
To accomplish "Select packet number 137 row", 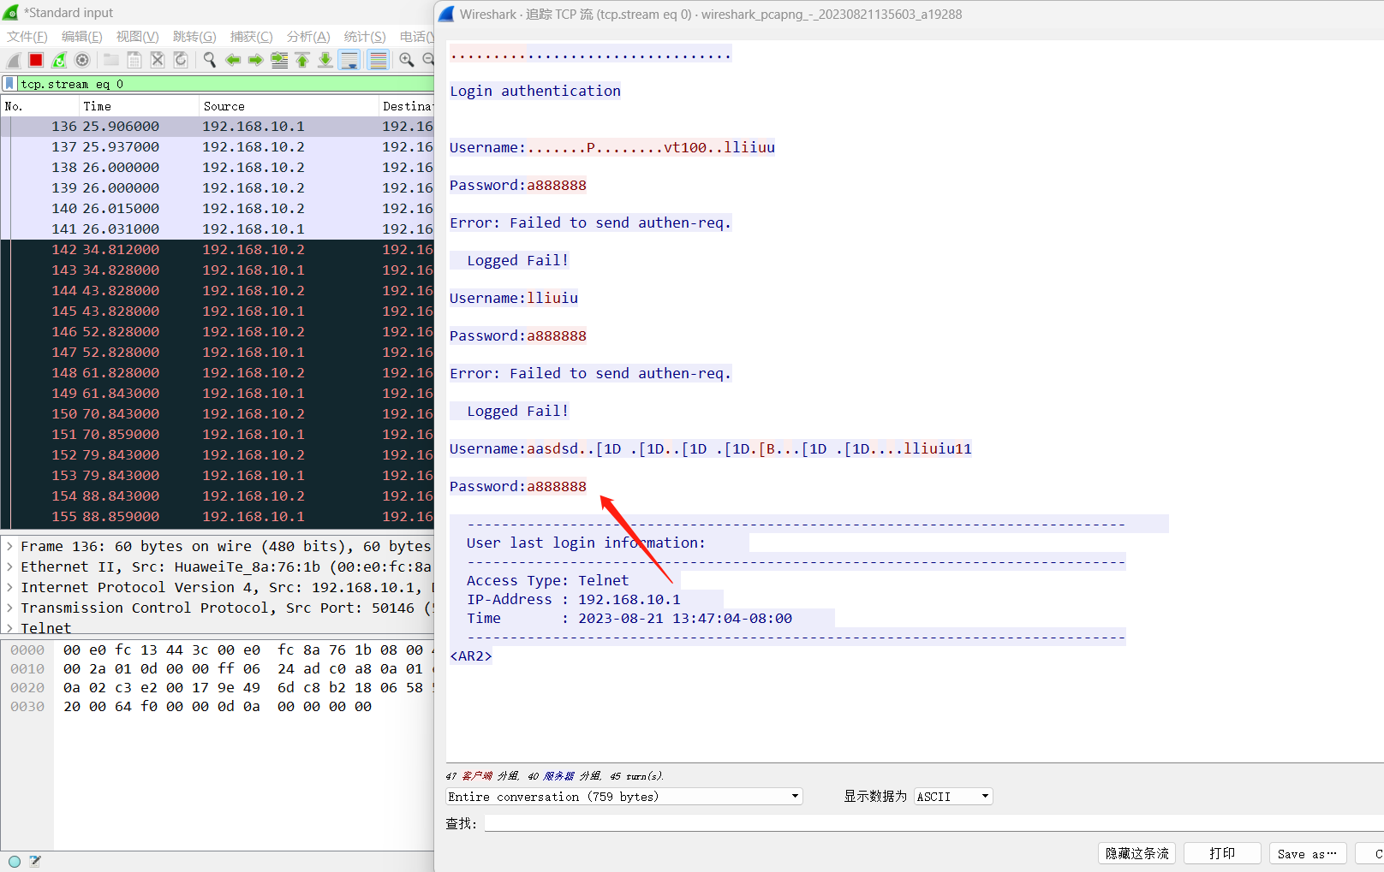I will pos(218,147).
